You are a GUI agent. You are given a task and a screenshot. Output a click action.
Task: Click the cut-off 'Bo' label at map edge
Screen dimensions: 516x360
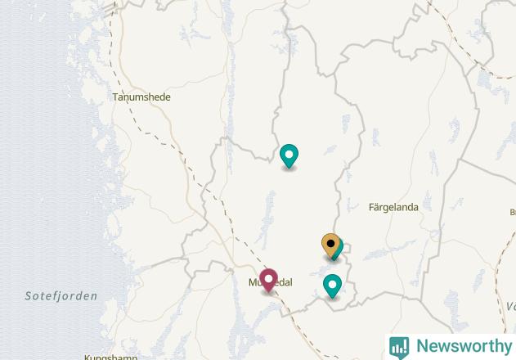point(513,212)
